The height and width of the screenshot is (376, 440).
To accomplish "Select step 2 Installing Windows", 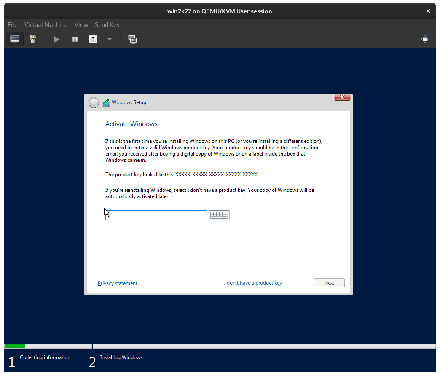I will coord(121,357).
